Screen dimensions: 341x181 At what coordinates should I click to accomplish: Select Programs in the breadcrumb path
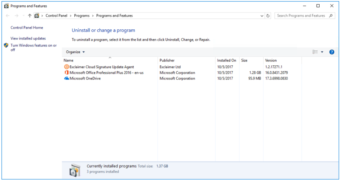coord(82,16)
